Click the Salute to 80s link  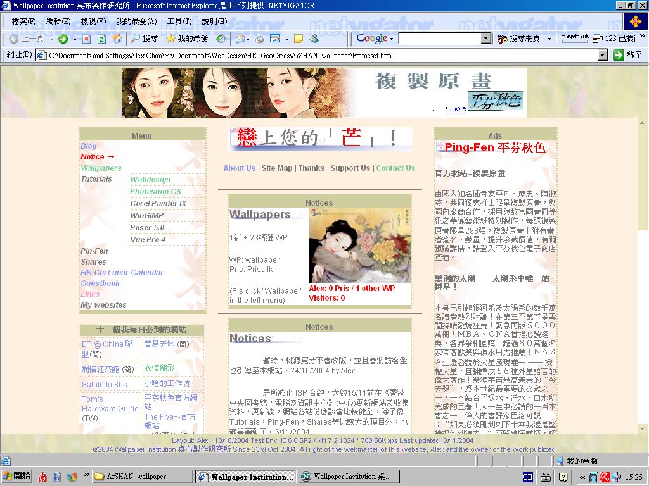(105, 384)
